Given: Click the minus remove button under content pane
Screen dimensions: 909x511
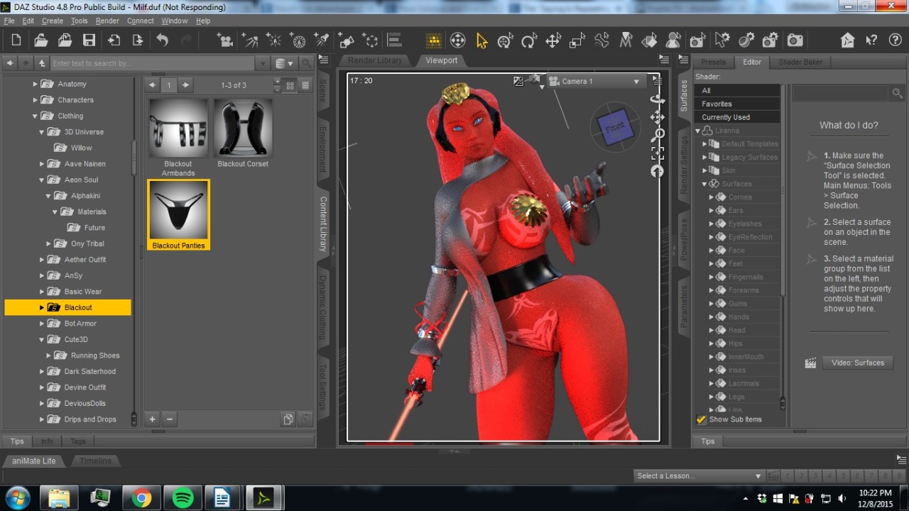Looking at the screenshot, I should [x=169, y=419].
